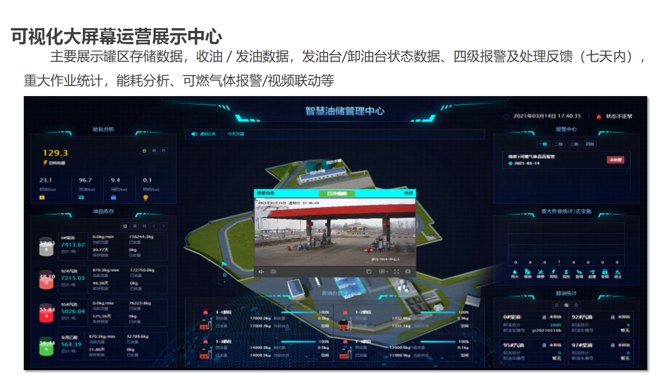Mute audio in the video player
The width and height of the screenshot is (661, 375).
[x=261, y=271]
